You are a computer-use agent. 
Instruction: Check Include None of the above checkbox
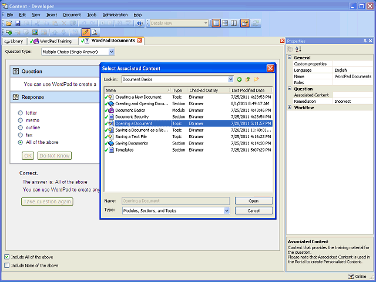point(6,266)
